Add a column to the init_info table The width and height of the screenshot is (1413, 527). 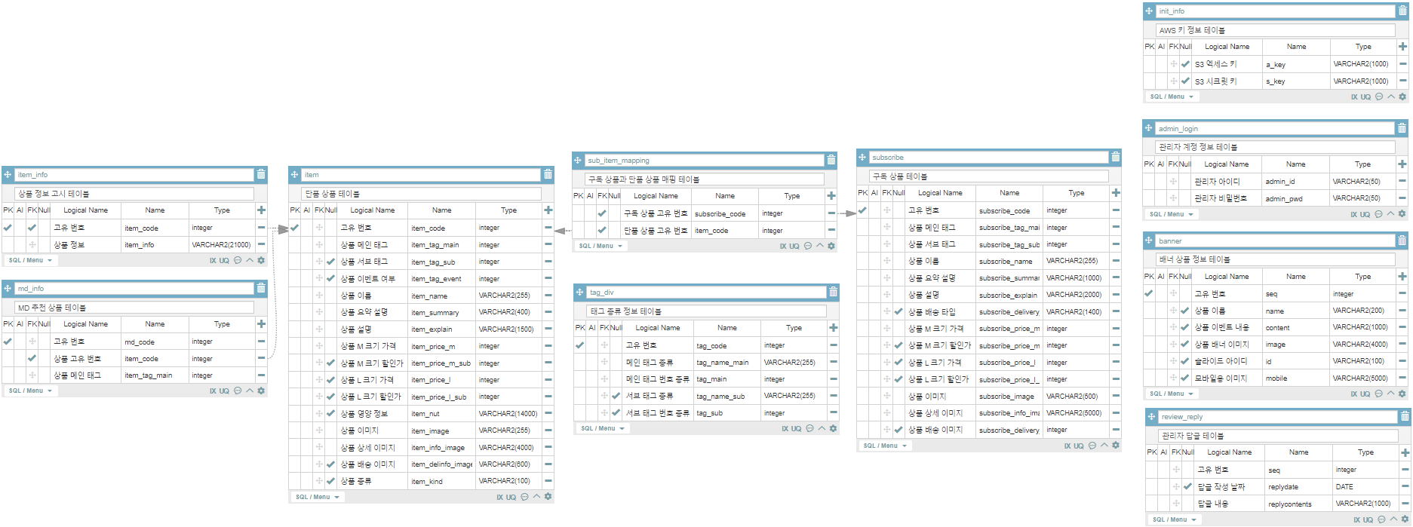click(1402, 47)
